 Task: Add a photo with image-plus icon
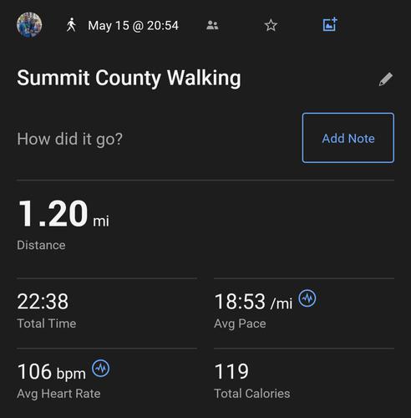[330, 24]
